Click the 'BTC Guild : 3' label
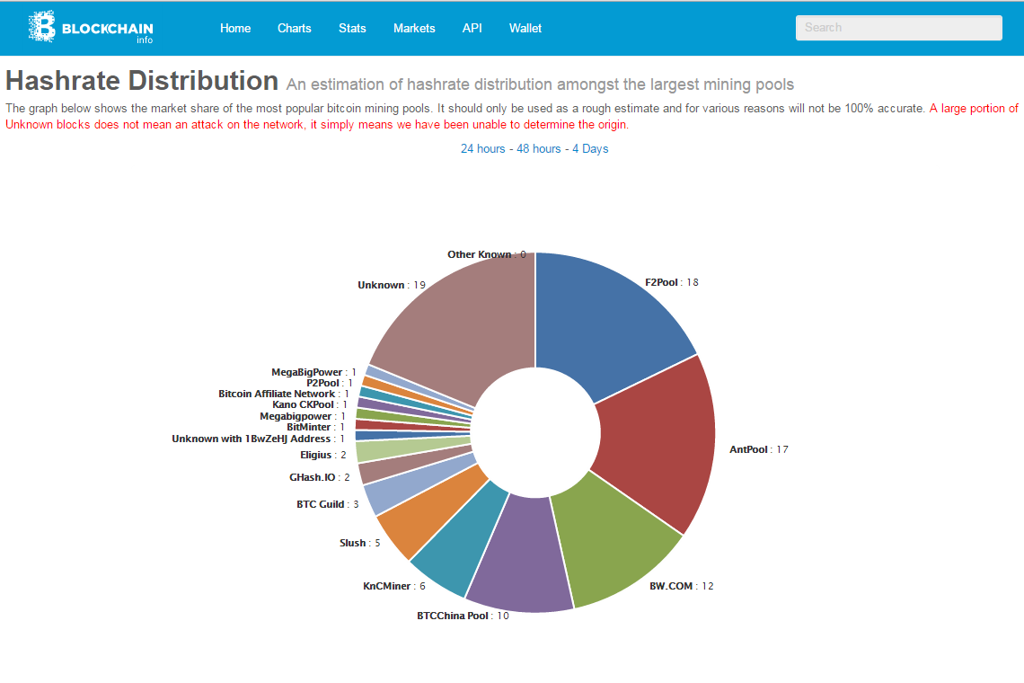The width and height of the screenshot is (1024, 683). 328,504
